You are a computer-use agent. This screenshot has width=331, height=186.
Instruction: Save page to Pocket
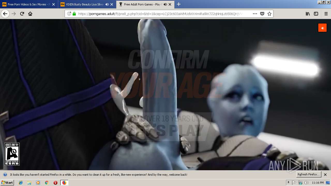262,14
